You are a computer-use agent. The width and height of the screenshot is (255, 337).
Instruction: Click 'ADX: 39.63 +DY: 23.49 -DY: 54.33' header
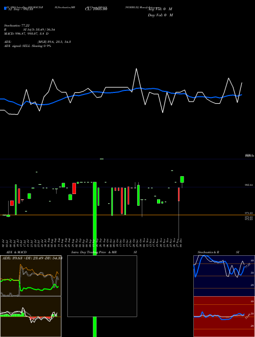click(32, 258)
